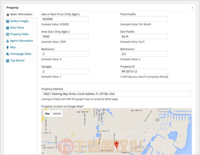
Task: Click 'It will help you search' hint
Action: pyautogui.click(x=144, y=77)
